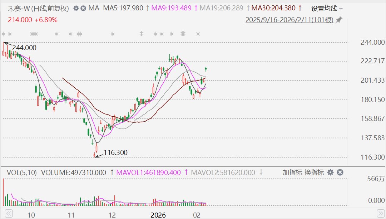The image size is (386, 219).
Task: Click the +6.89% change value
Action: pyautogui.click(x=46, y=20)
